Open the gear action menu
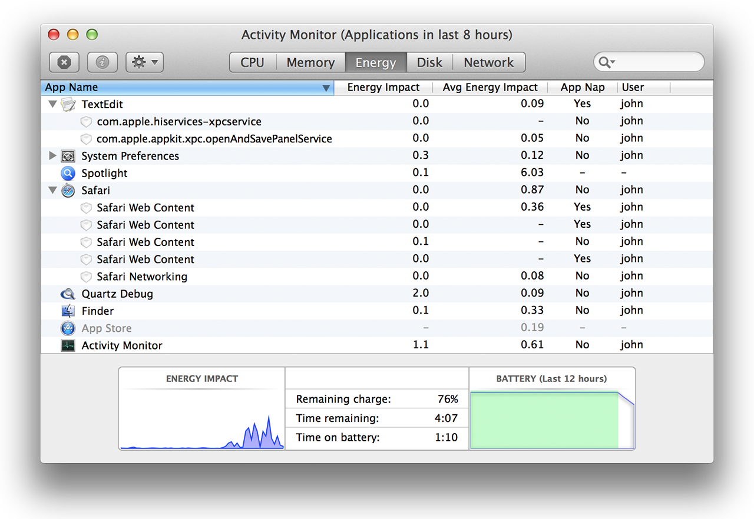 click(144, 62)
